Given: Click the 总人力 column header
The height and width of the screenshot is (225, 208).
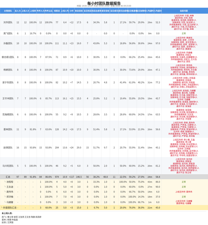Looking at the screenshot, I should click(x=18, y=11).
